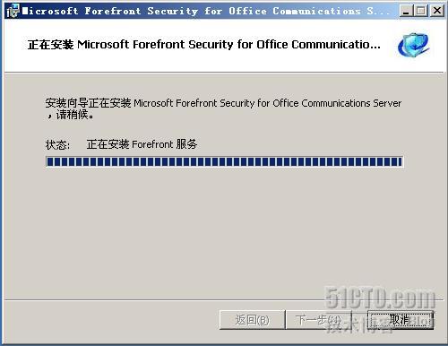Click the 正在安装 Microsoft Forefront header title
This screenshot has width=448, height=346.
coord(204,45)
